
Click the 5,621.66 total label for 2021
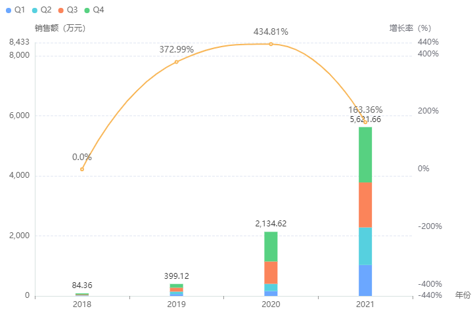point(365,119)
